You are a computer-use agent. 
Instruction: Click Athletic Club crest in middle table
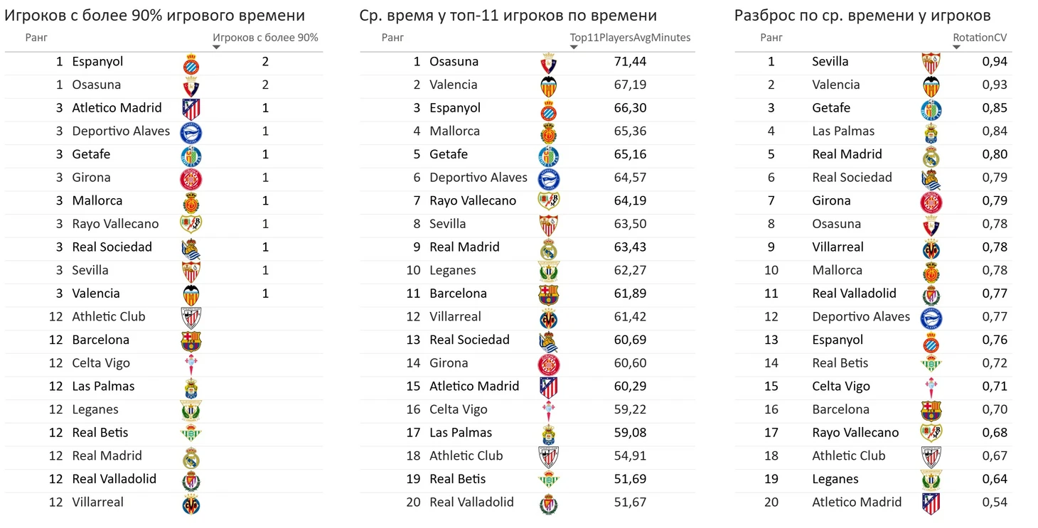click(548, 457)
